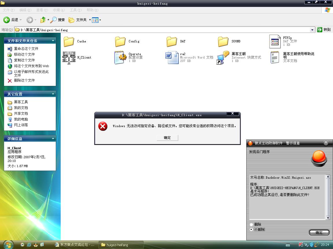Open the View (查看) menu
Screen dimensions: 333x249
click(x=42, y=10)
